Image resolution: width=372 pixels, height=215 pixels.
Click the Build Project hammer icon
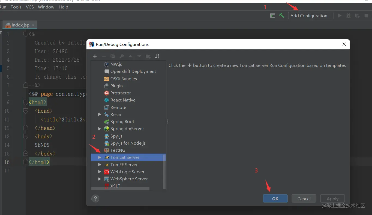click(281, 16)
